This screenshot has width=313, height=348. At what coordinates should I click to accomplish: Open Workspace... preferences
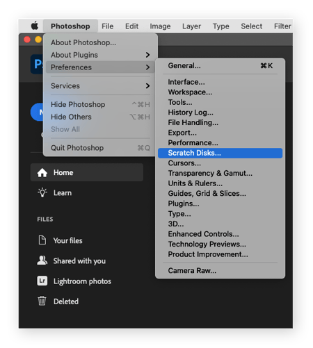pos(220,92)
